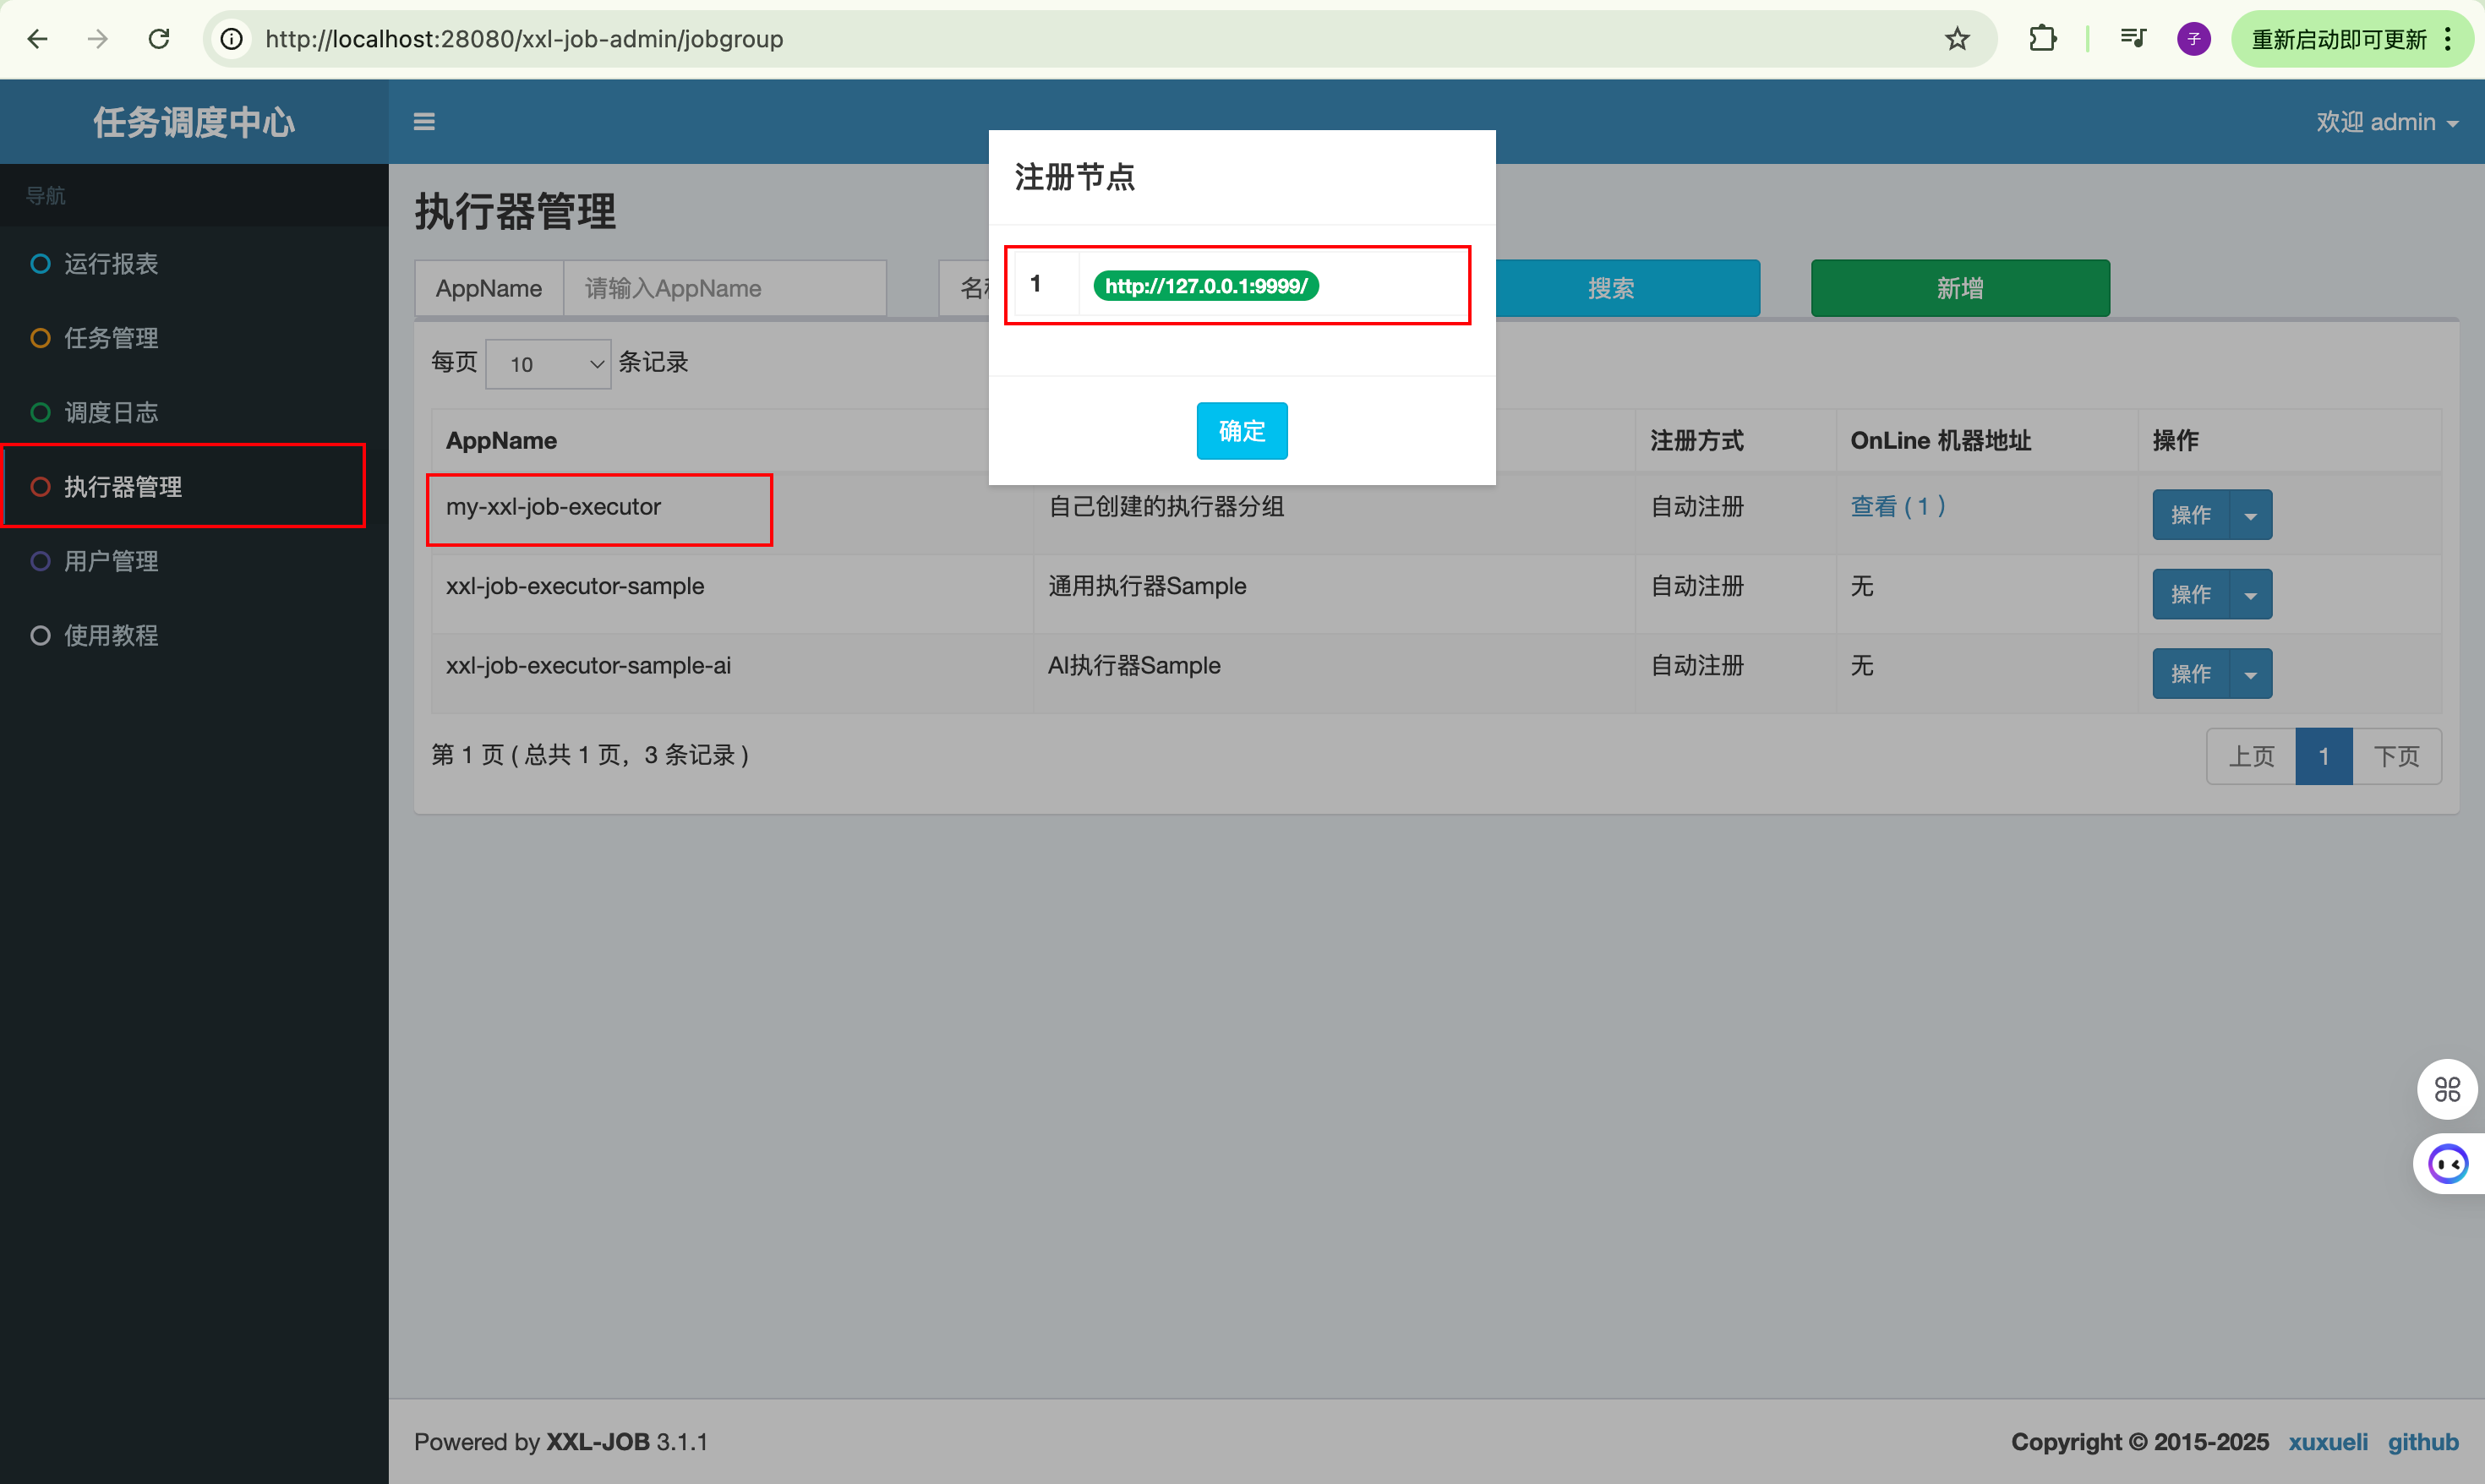Open the 用户管理 sidebar menu
Image resolution: width=2485 pixels, height=1484 pixels.
click(194, 561)
